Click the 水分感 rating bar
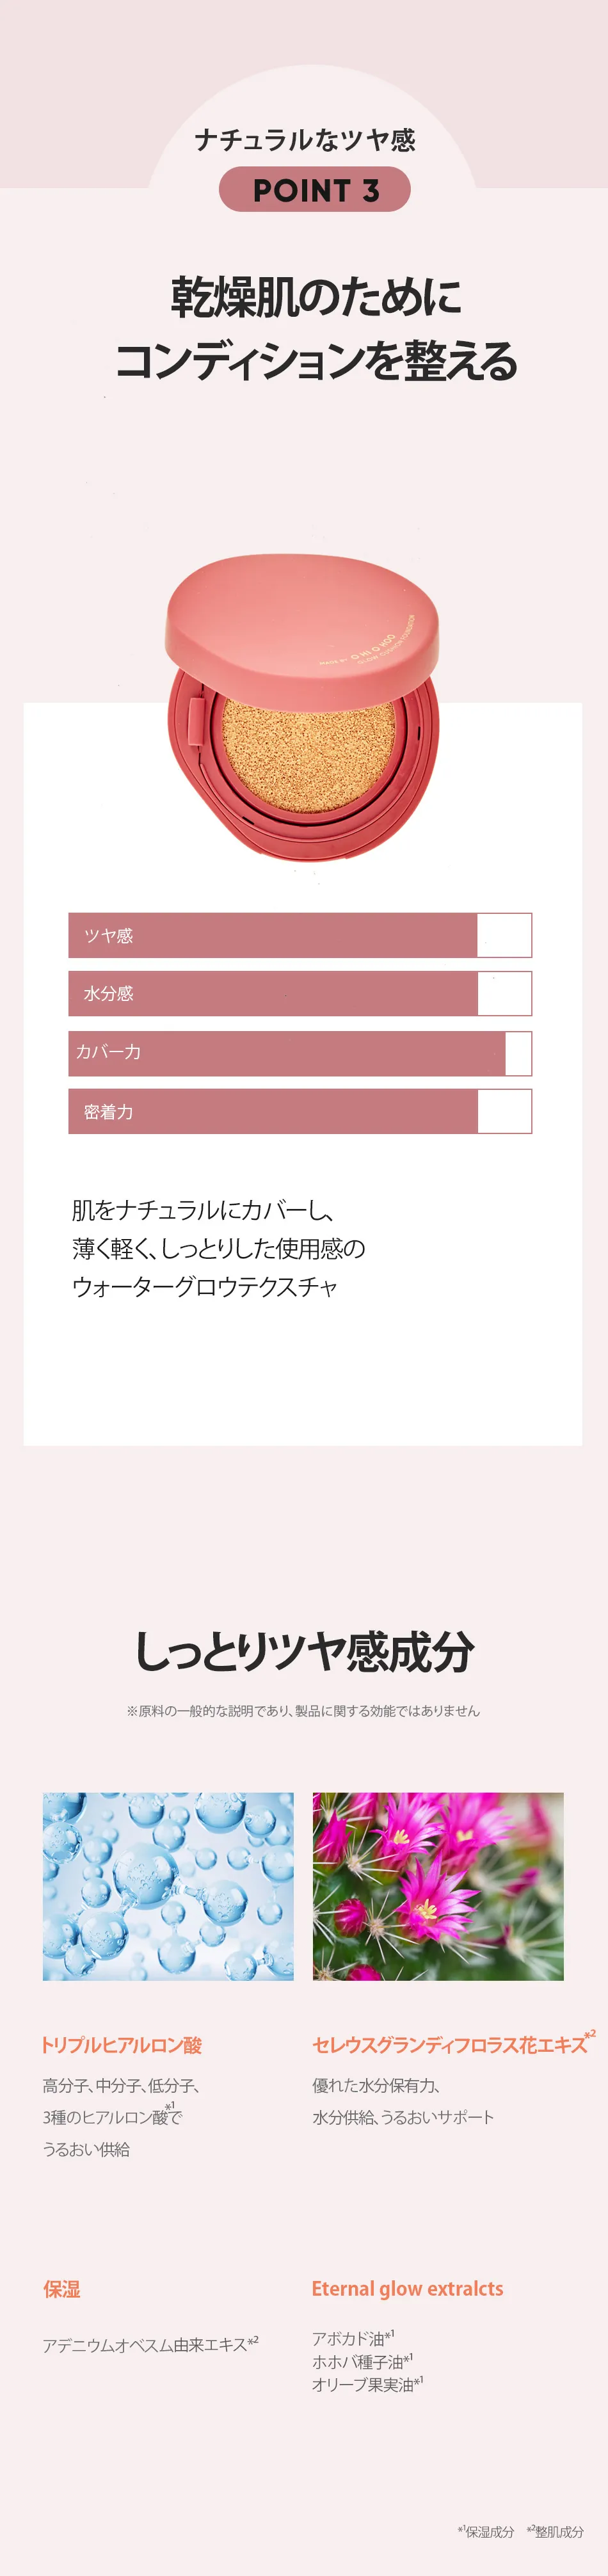The height and width of the screenshot is (2576, 608). pyautogui.click(x=300, y=993)
